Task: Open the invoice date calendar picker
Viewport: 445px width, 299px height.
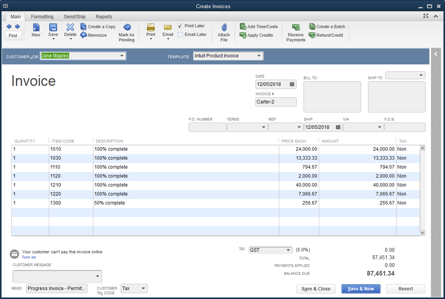Action: 292,84
